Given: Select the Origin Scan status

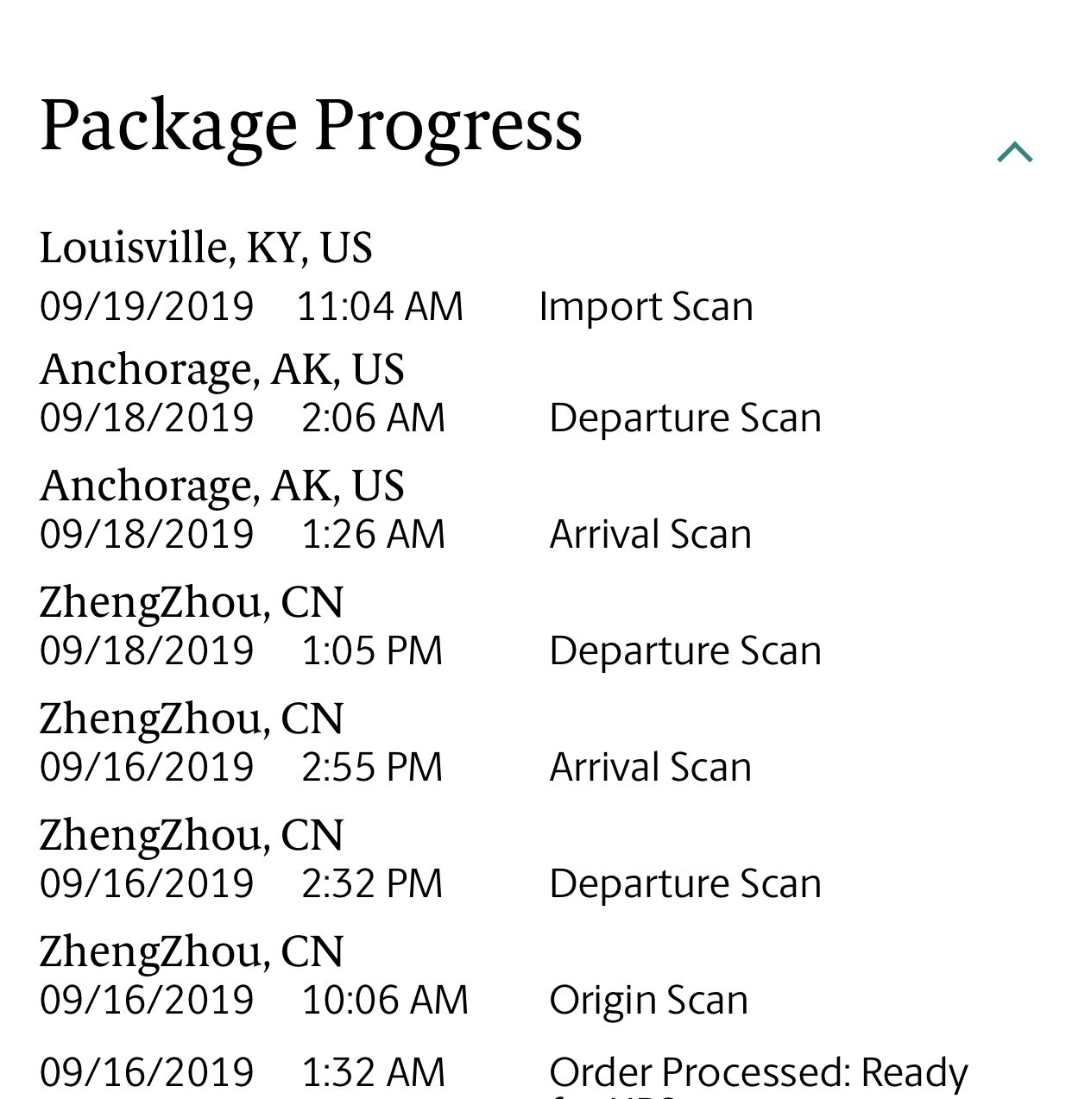Looking at the screenshot, I should [x=648, y=1000].
